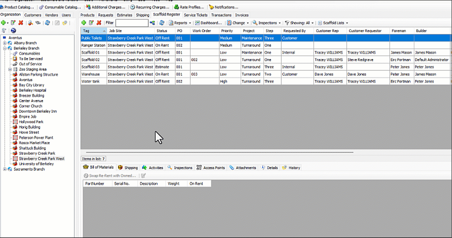Select Berkeley Hospital in the organization tree

(x=32, y=90)
